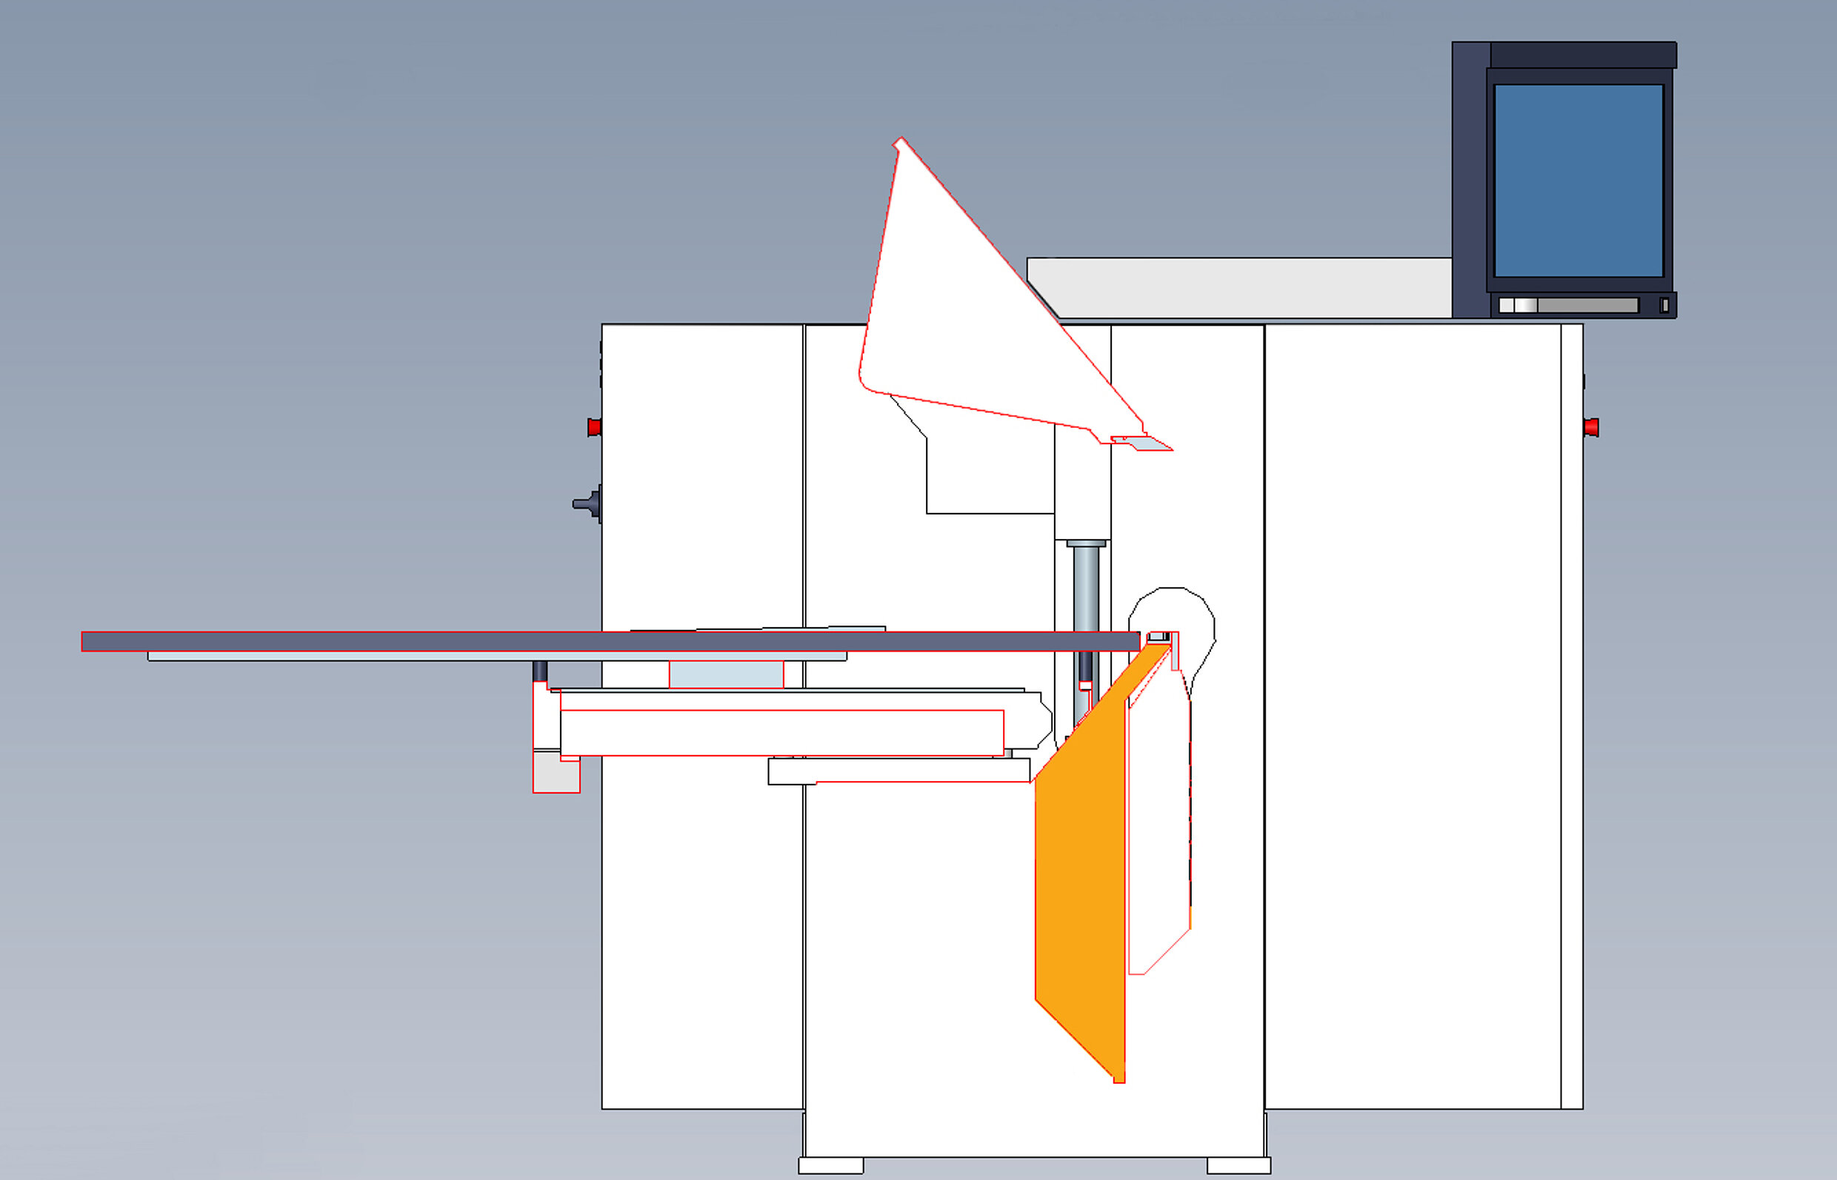Click the blue monitor screen
Image resolution: width=1837 pixels, height=1180 pixels.
click(x=1578, y=181)
